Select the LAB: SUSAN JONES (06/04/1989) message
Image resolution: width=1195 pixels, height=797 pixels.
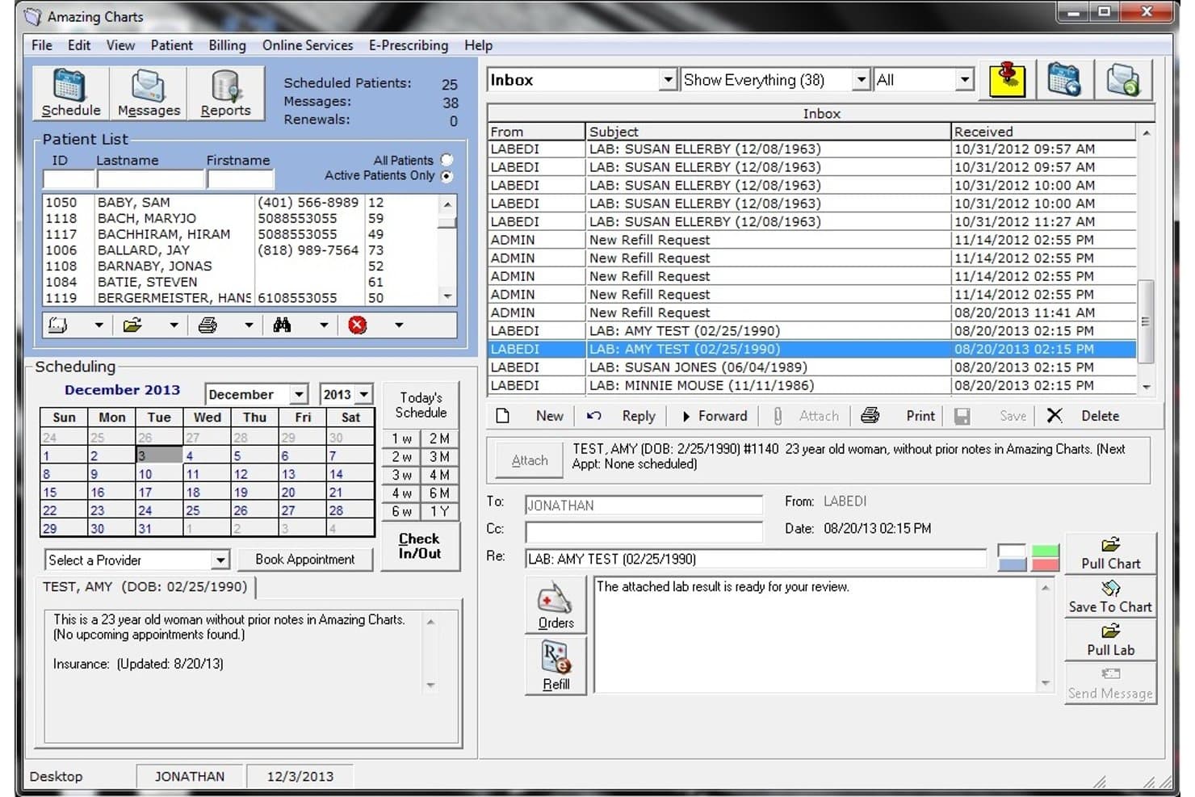click(x=811, y=367)
